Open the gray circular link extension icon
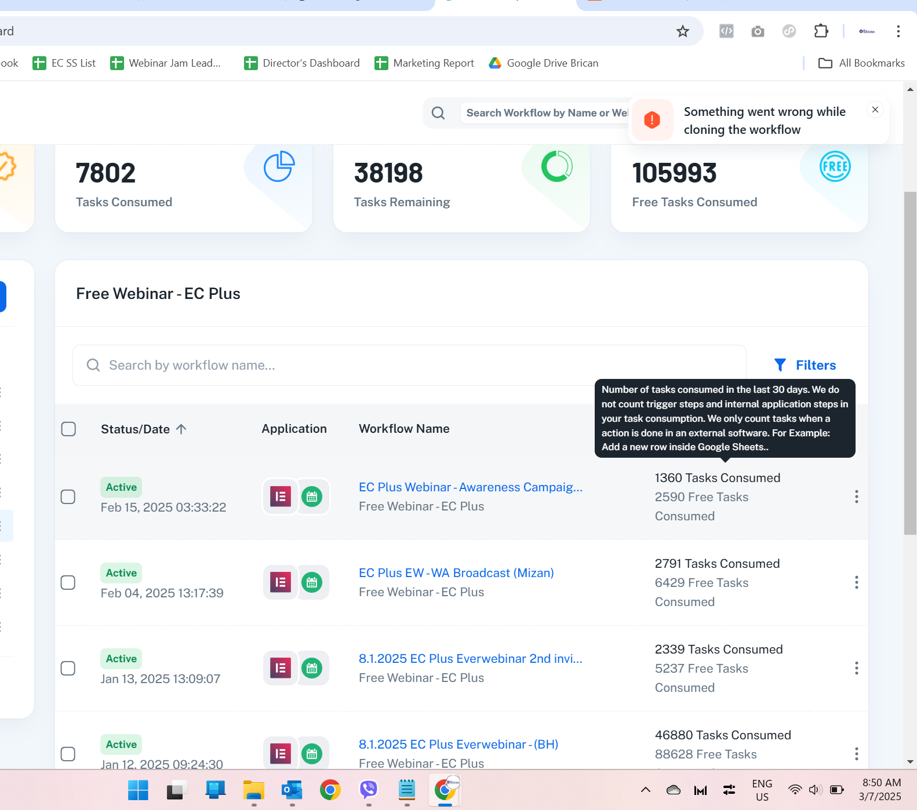 coord(789,31)
